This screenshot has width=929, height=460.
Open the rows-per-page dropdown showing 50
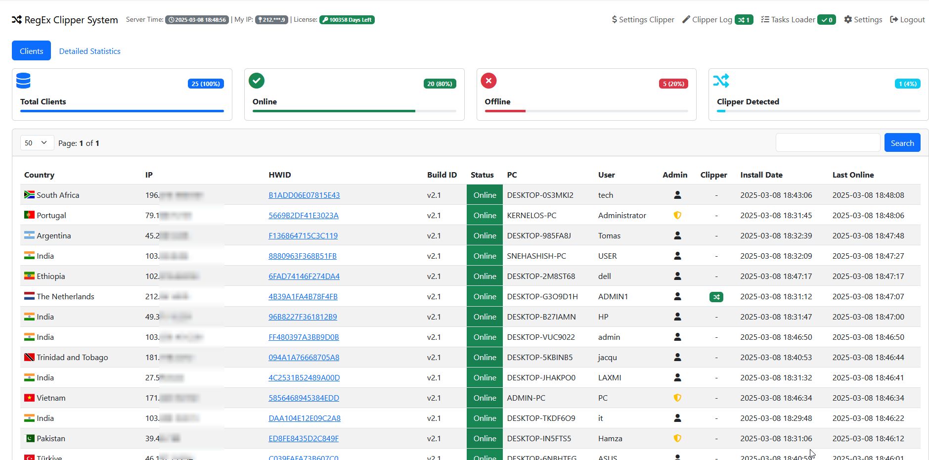coord(37,143)
